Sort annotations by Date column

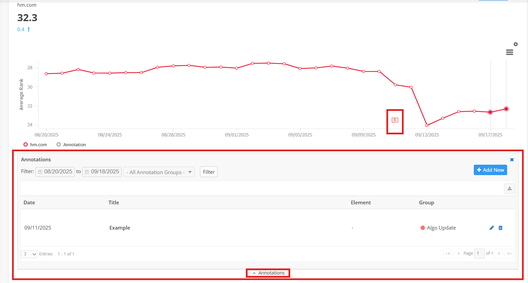tap(29, 202)
